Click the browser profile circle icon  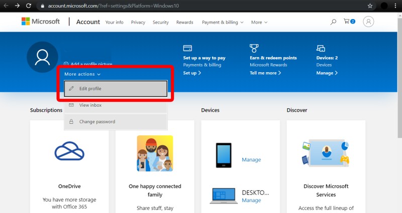click(x=384, y=6)
